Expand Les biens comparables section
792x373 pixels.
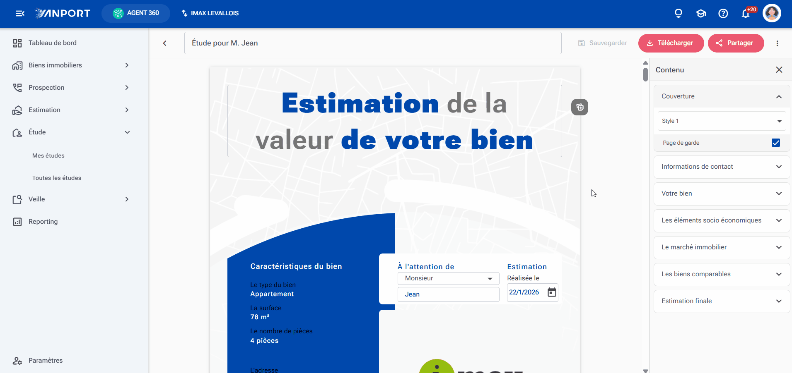click(x=722, y=274)
